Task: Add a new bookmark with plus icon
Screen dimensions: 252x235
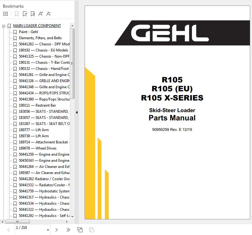Action: pos(25,14)
